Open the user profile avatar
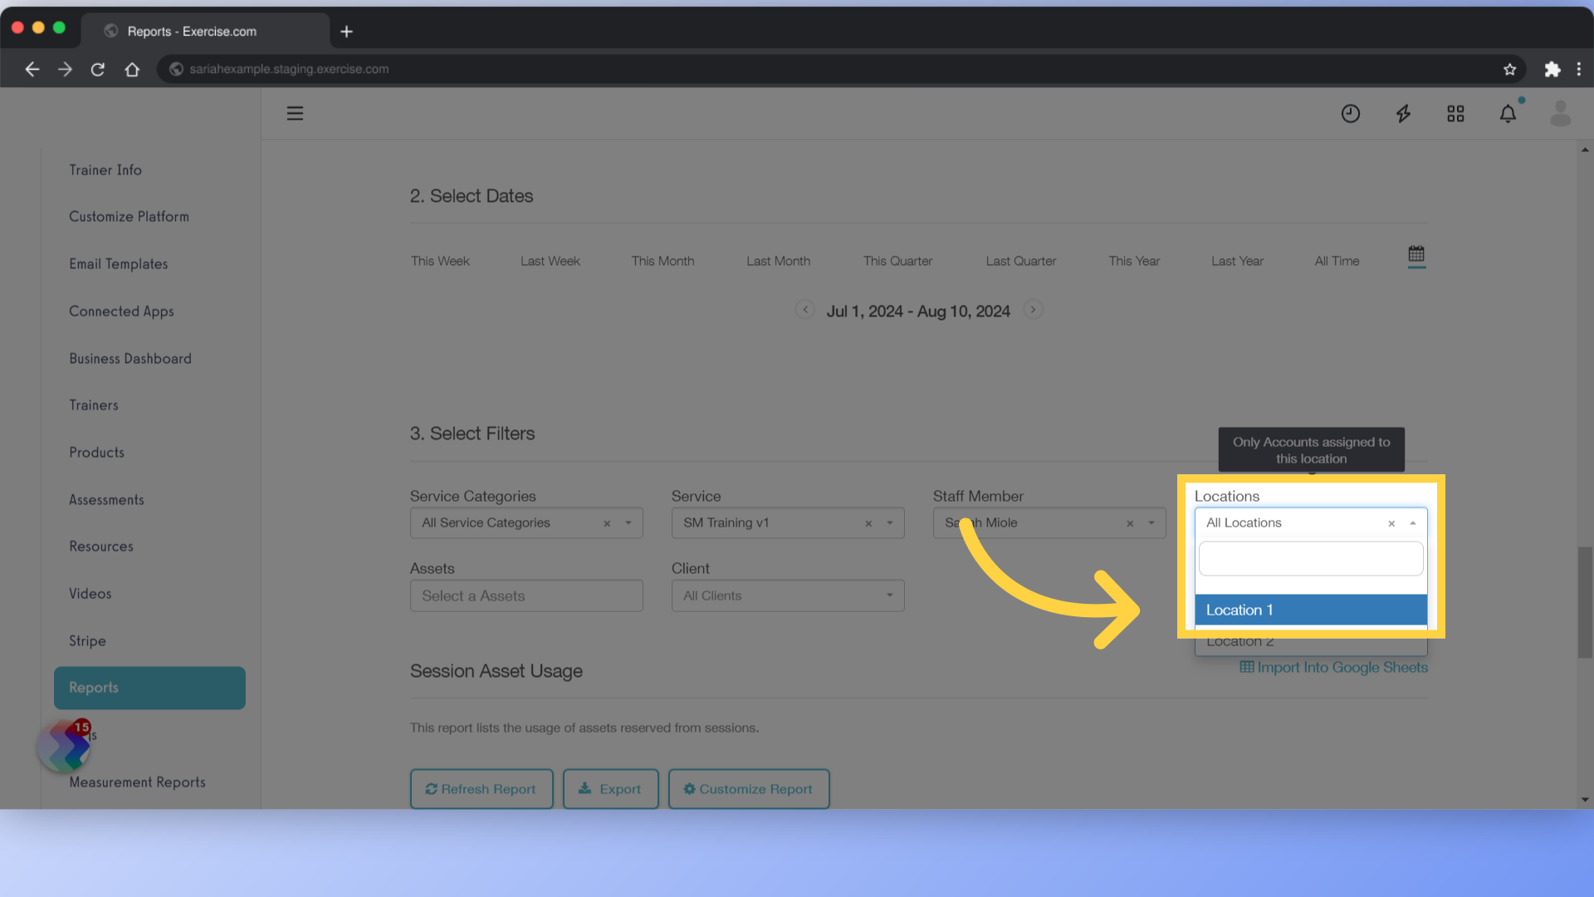The image size is (1594, 897). [x=1561, y=114]
